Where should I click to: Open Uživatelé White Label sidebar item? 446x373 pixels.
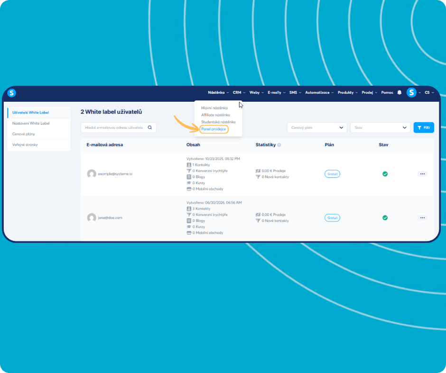39,113
